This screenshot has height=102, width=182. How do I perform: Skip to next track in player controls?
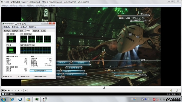22,90
